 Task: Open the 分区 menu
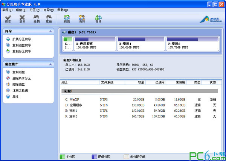tap(35, 10)
